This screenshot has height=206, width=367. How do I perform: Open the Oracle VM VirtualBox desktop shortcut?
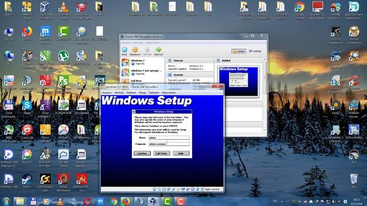coord(45,10)
